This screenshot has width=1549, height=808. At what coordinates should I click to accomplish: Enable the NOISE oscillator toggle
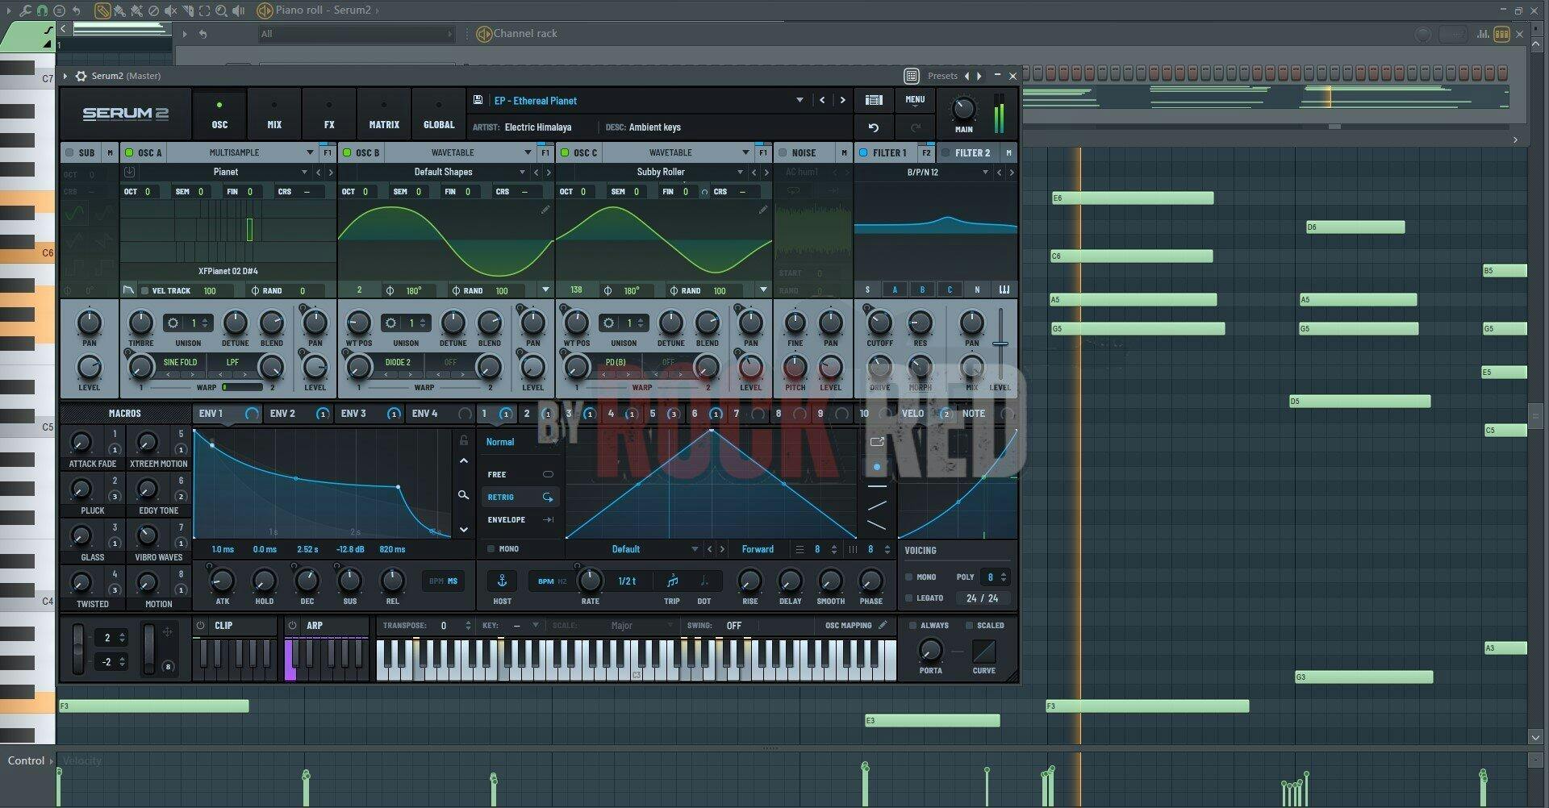pos(783,152)
